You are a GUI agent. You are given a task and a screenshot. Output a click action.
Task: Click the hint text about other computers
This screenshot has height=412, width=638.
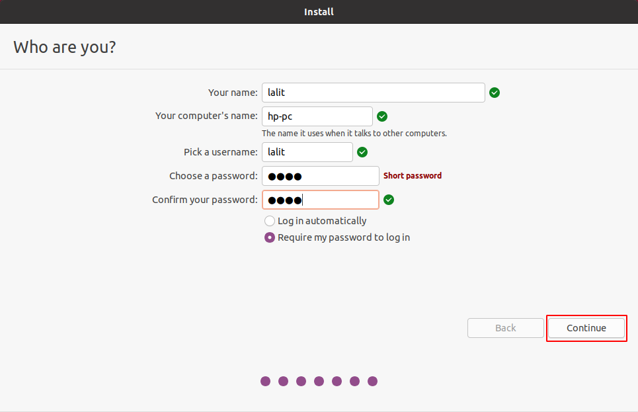[x=354, y=134]
